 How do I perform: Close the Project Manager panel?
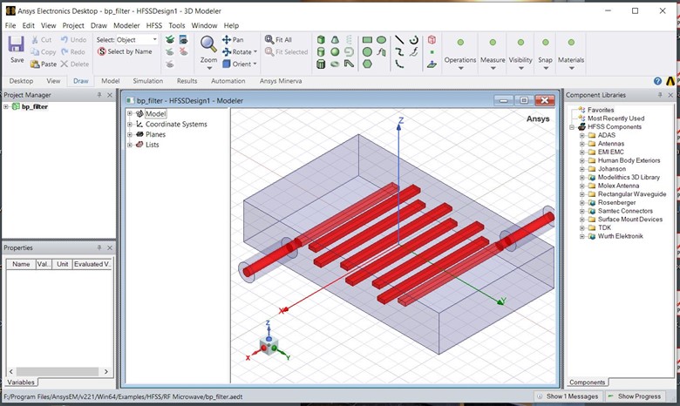110,95
